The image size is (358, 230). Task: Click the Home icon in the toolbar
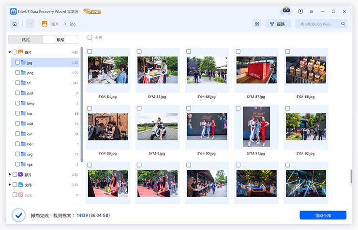(15, 24)
